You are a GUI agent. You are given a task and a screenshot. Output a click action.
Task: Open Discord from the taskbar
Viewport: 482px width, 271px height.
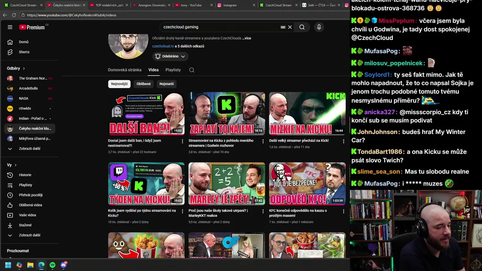click(64, 265)
